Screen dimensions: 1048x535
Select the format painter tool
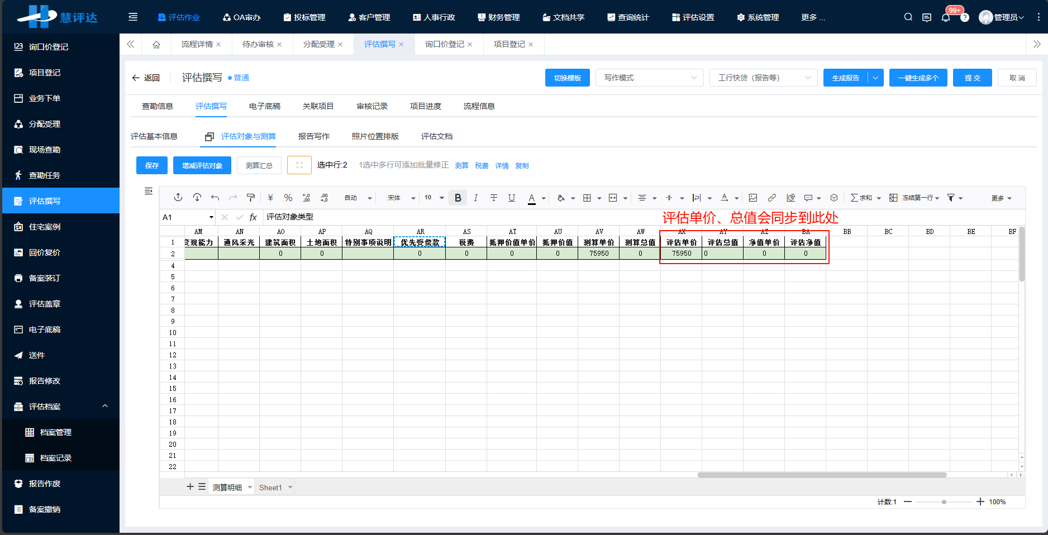251,198
